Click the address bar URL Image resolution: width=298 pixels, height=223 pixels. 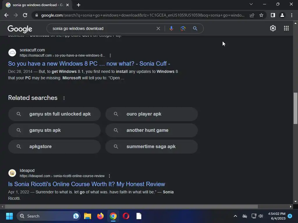(x=143, y=15)
